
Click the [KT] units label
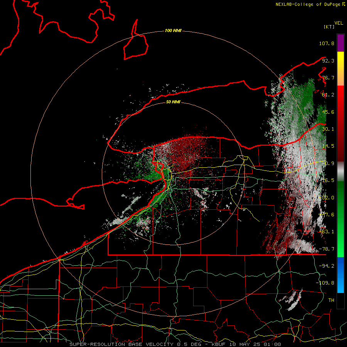[x=329, y=27]
